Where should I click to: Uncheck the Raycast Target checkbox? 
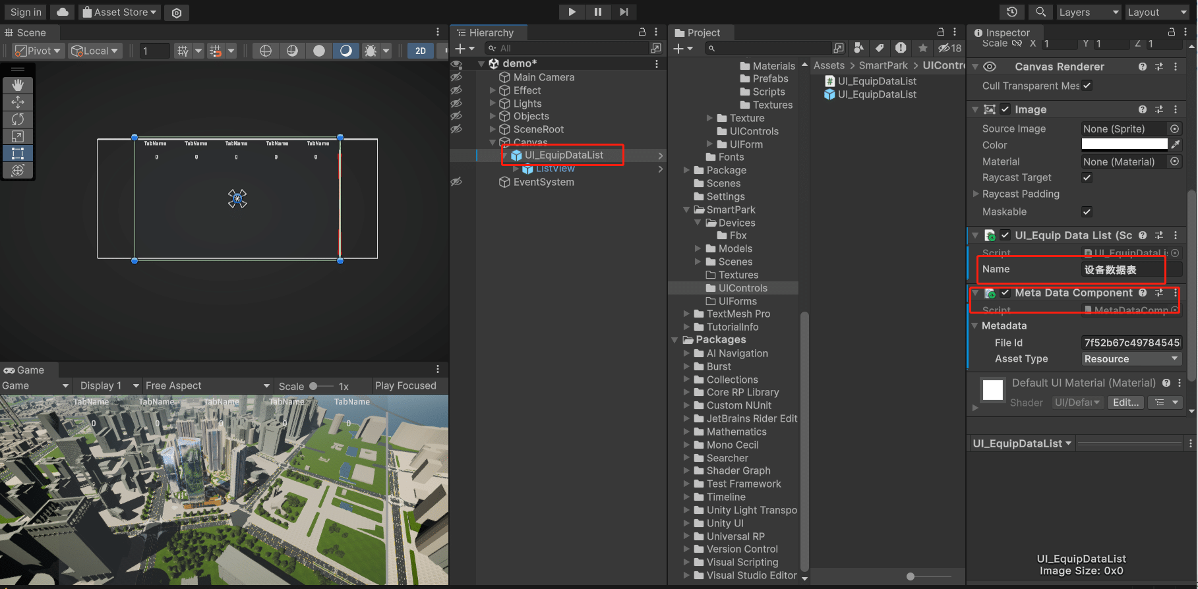click(x=1087, y=178)
